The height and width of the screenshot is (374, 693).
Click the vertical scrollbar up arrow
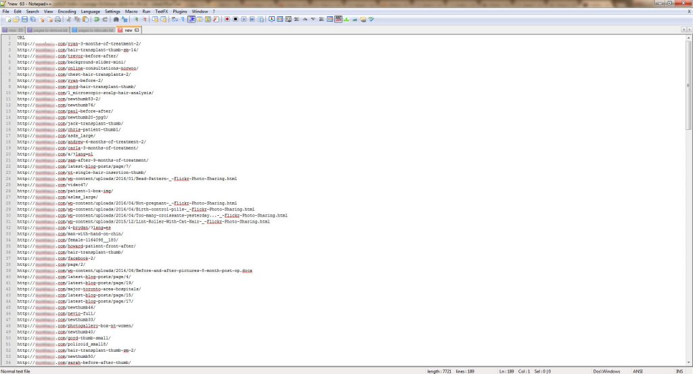(688, 38)
